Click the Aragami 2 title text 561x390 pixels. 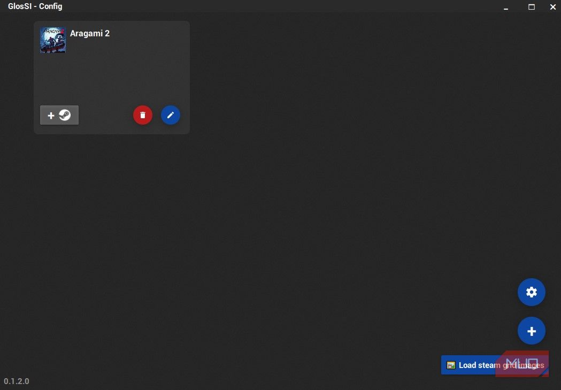[89, 33]
